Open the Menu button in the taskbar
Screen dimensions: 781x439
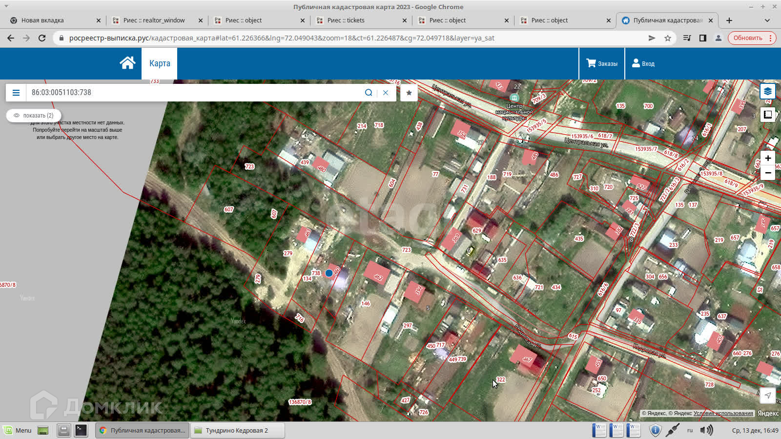coord(18,430)
